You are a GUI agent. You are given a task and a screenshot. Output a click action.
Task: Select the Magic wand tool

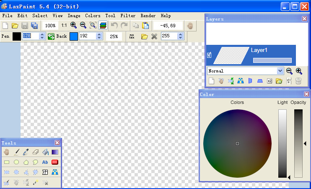36,183
